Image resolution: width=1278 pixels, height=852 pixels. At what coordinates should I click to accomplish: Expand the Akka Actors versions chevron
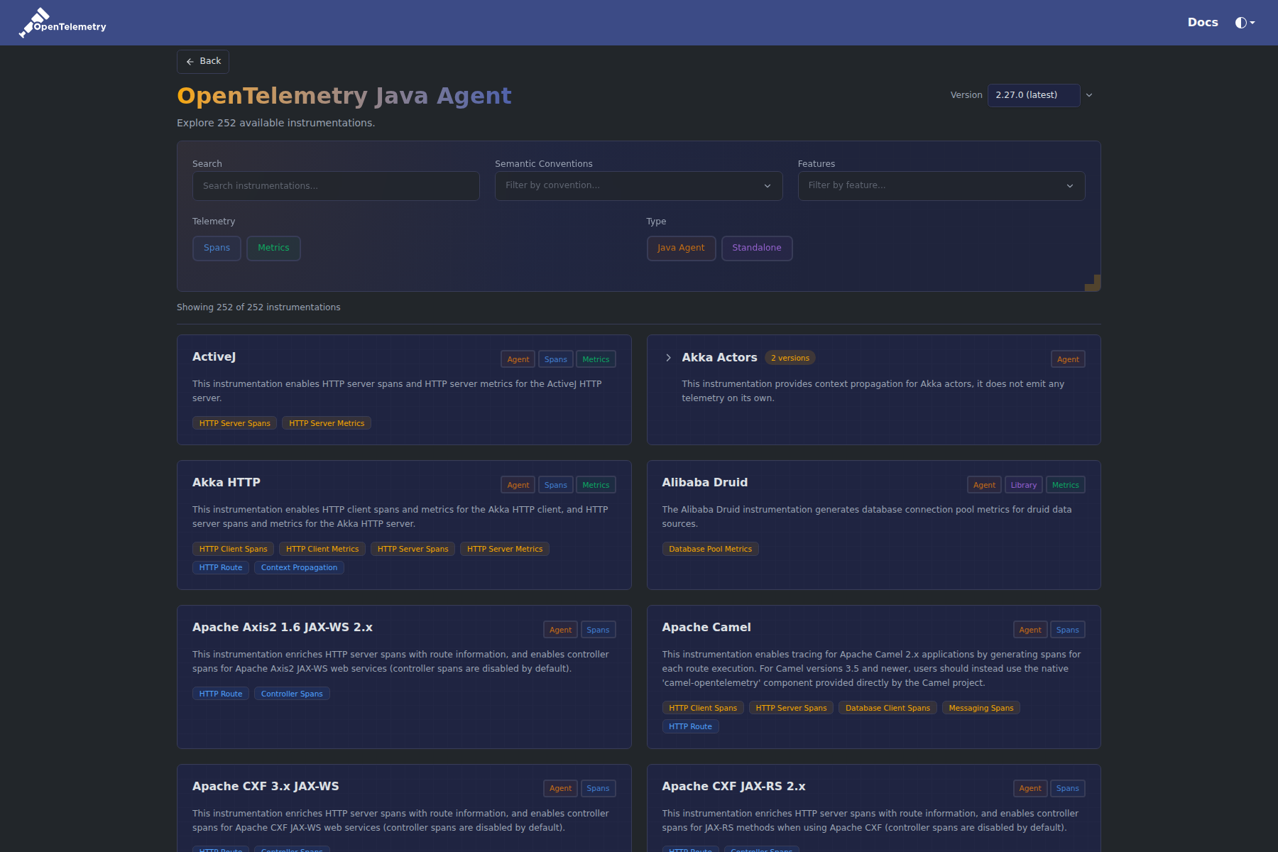pyautogui.click(x=668, y=358)
